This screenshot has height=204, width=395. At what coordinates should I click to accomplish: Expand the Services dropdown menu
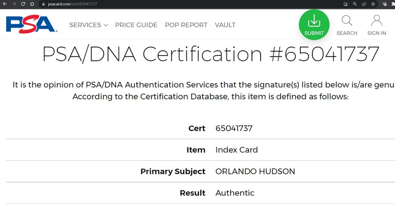click(88, 25)
